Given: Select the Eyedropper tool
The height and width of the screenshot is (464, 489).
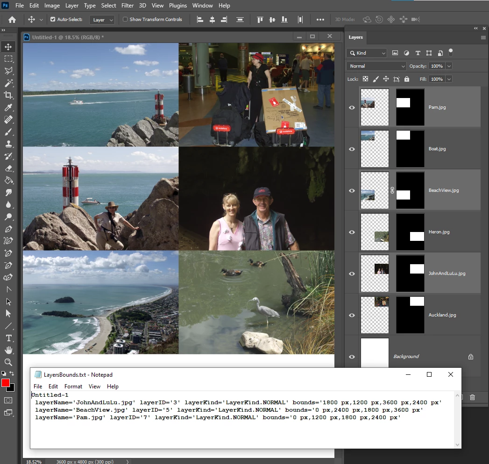Looking at the screenshot, I should [8, 107].
